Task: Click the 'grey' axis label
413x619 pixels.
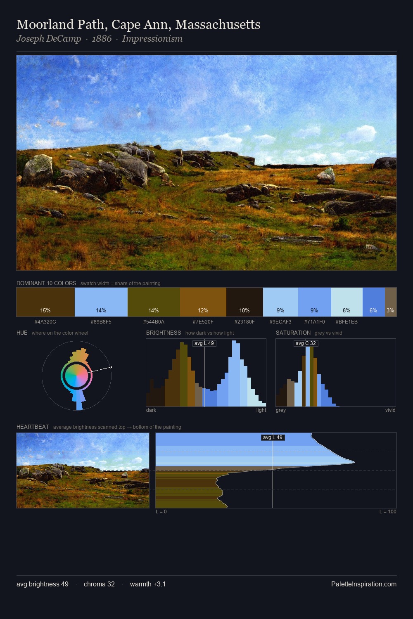Action: (x=281, y=410)
